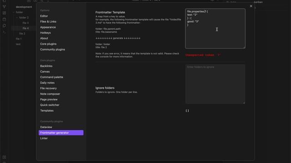Click 'Unexpected token' error message
Viewport: 291px width, 163px height.
click(x=203, y=55)
